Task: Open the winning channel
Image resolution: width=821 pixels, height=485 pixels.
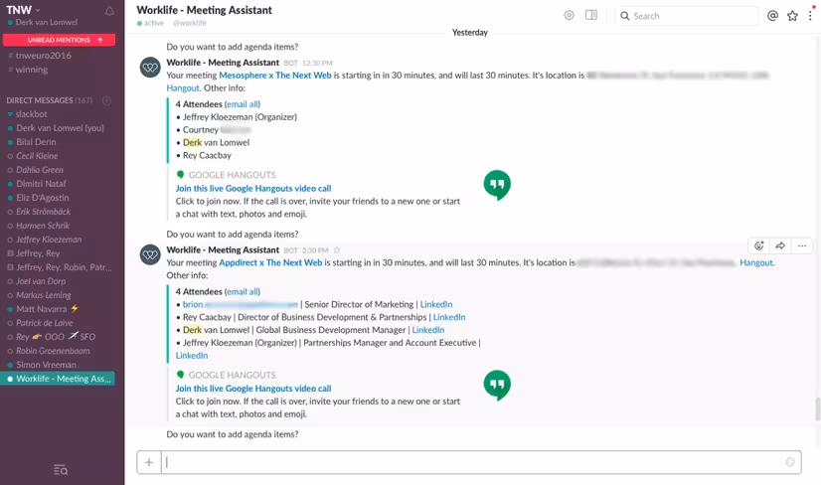Action: (32, 70)
